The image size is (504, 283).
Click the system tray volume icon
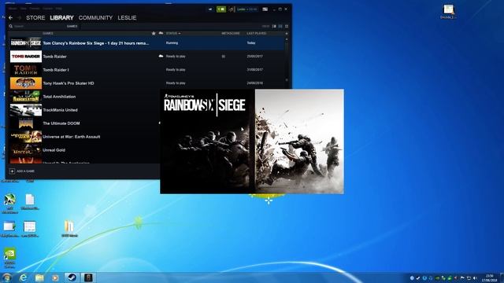pos(475,277)
